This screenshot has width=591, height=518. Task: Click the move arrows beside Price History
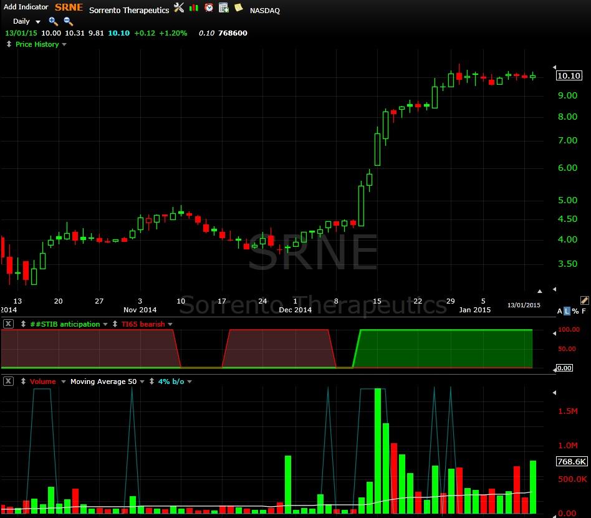[x=9, y=44]
